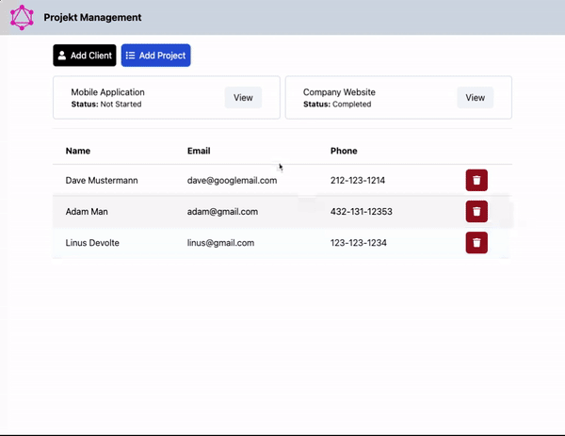This screenshot has height=436, width=565.
Task: Click the Name column header
Action: 78,151
